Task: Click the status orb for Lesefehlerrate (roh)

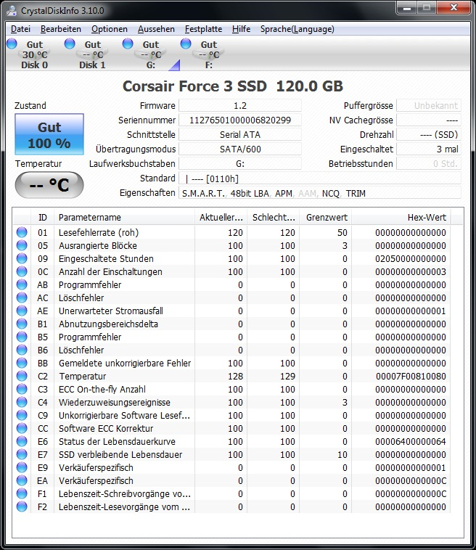Action: pos(22,232)
